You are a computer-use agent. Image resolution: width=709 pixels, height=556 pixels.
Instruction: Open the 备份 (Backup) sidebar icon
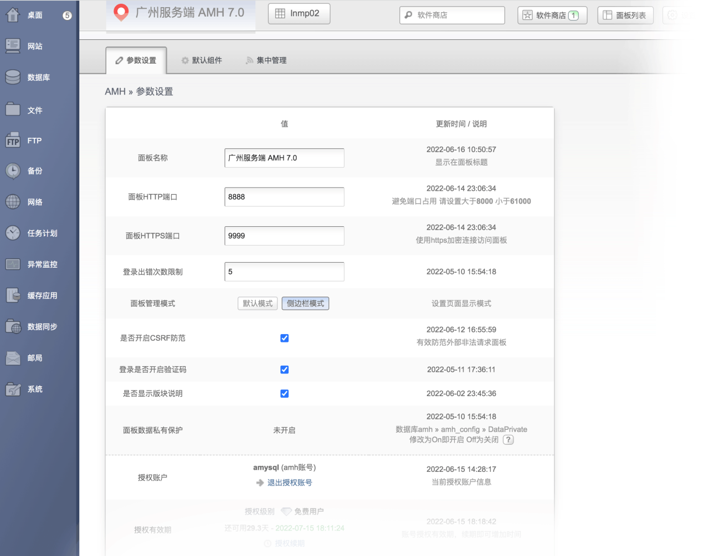12,171
